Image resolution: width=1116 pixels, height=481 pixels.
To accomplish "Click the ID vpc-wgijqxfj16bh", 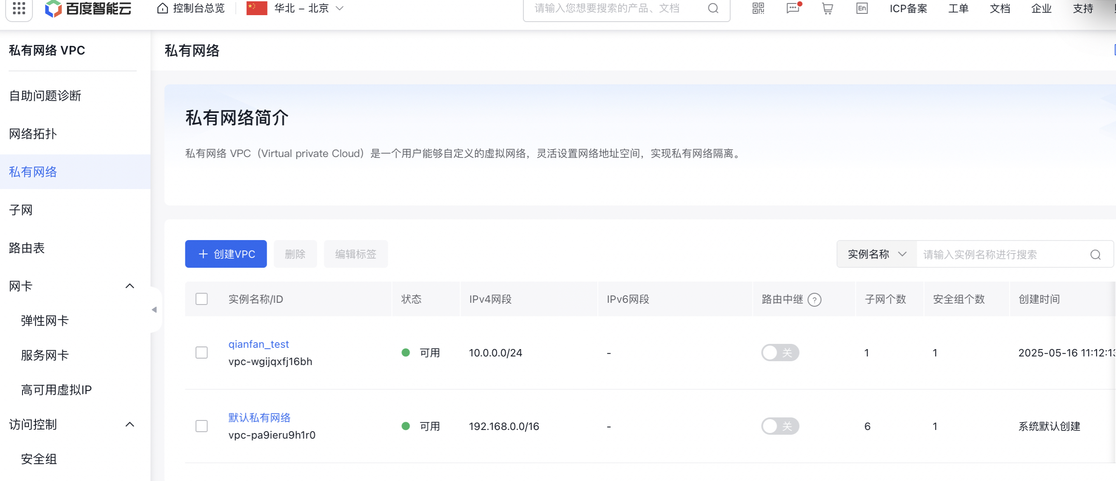I will (x=270, y=362).
